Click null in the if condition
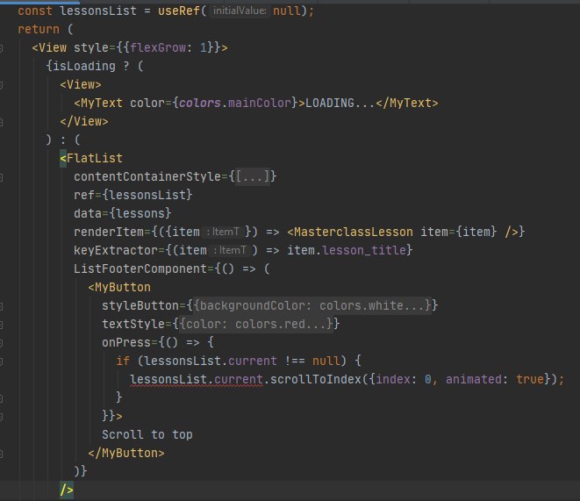 [326, 361]
